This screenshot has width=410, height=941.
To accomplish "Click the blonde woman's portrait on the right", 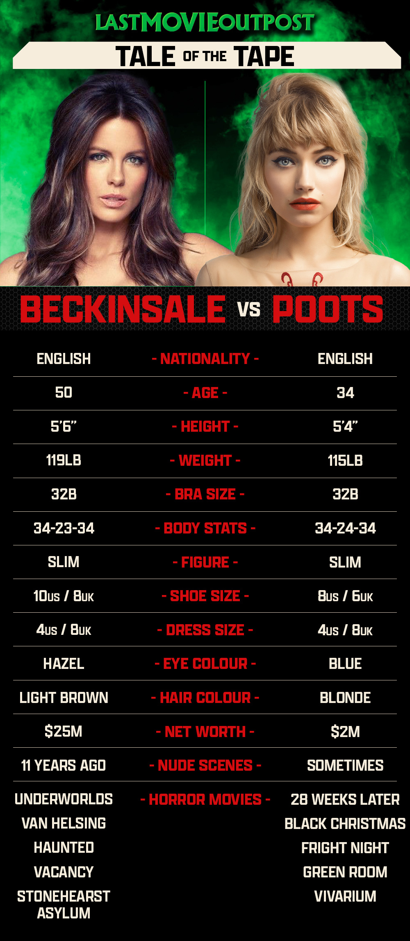I will (x=303, y=181).
